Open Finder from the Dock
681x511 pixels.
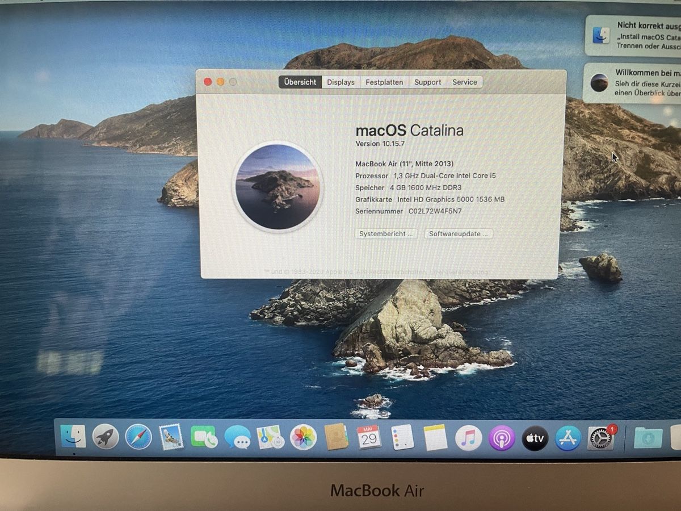73,437
